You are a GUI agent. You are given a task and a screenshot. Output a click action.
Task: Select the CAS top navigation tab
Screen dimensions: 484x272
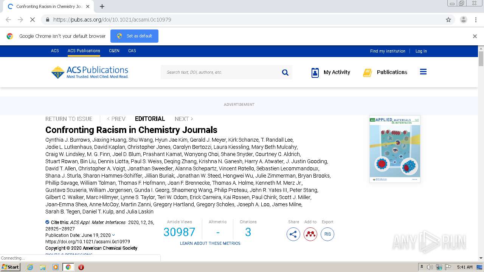pos(132,51)
